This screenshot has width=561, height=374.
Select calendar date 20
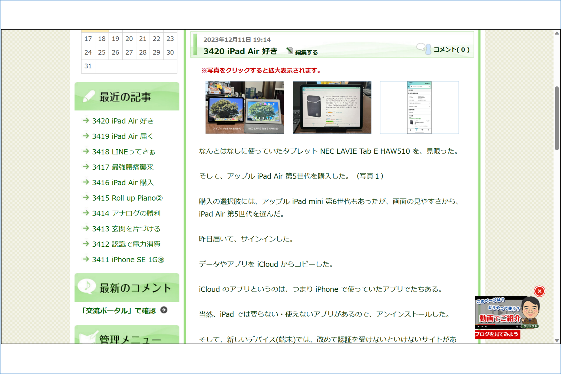coord(129,39)
